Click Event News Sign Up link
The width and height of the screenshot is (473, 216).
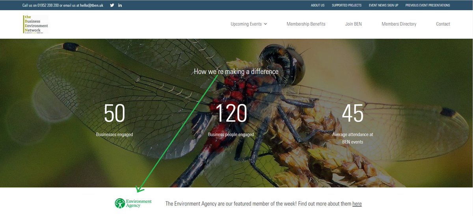coord(384,5)
